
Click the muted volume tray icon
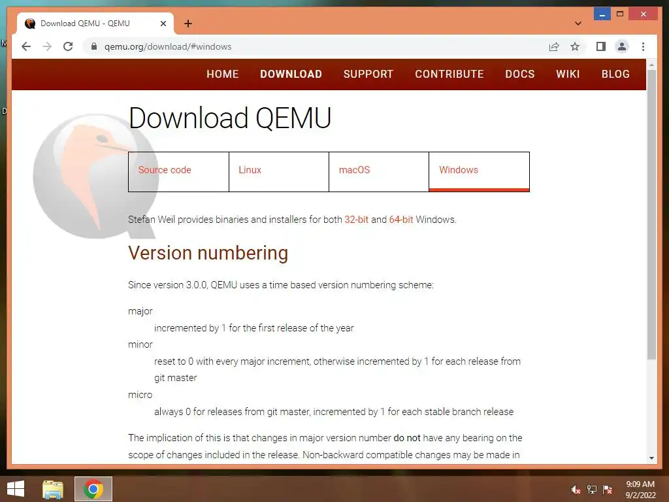tap(576, 490)
